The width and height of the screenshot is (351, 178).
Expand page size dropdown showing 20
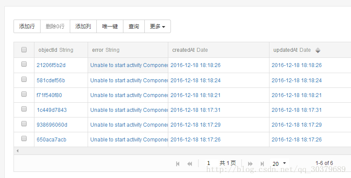[x=279, y=164]
